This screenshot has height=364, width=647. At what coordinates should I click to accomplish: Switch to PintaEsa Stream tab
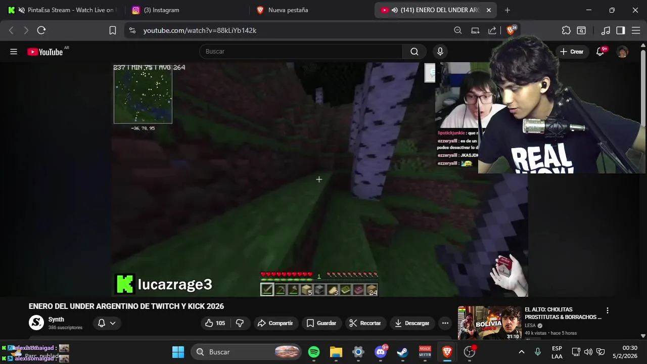click(x=61, y=10)
